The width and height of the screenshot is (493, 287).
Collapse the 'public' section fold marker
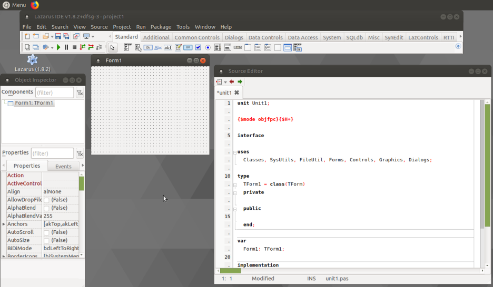[235, 209]
